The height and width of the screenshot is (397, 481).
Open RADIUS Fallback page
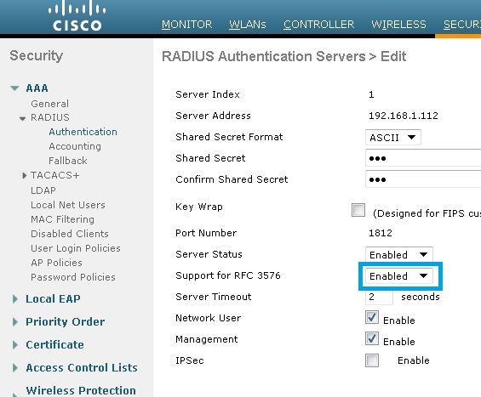[68, 161]
